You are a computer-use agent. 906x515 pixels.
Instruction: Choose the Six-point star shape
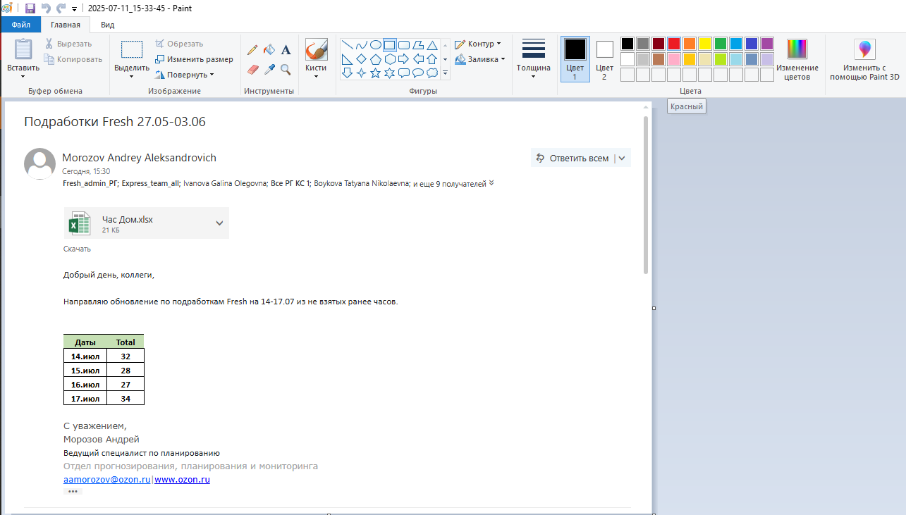[389, 73]
